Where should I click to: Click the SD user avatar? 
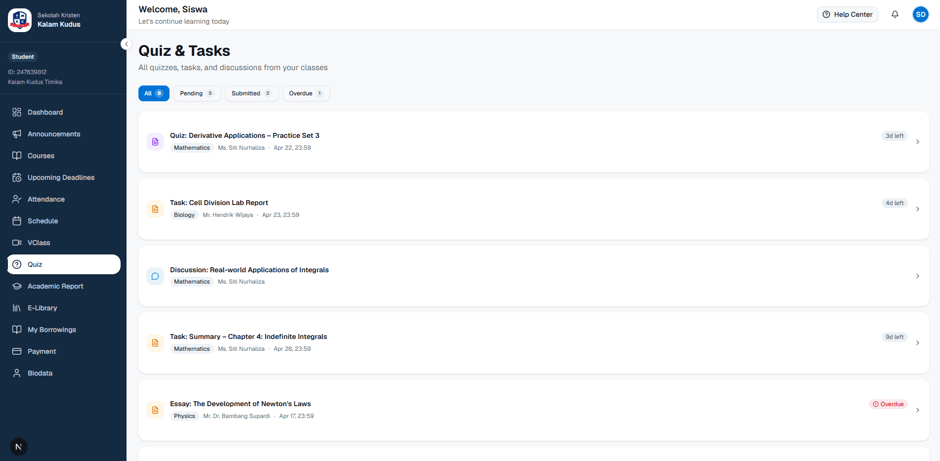920,14
